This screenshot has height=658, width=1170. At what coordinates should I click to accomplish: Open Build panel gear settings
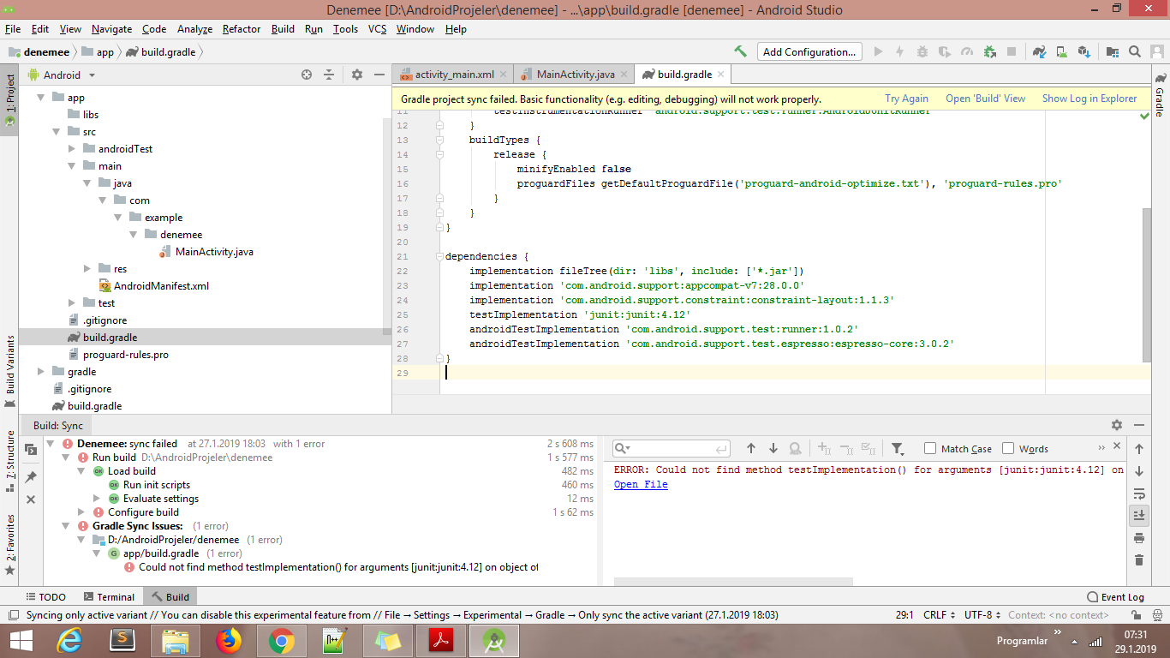pyautogui.click(x=1117, y=425)
